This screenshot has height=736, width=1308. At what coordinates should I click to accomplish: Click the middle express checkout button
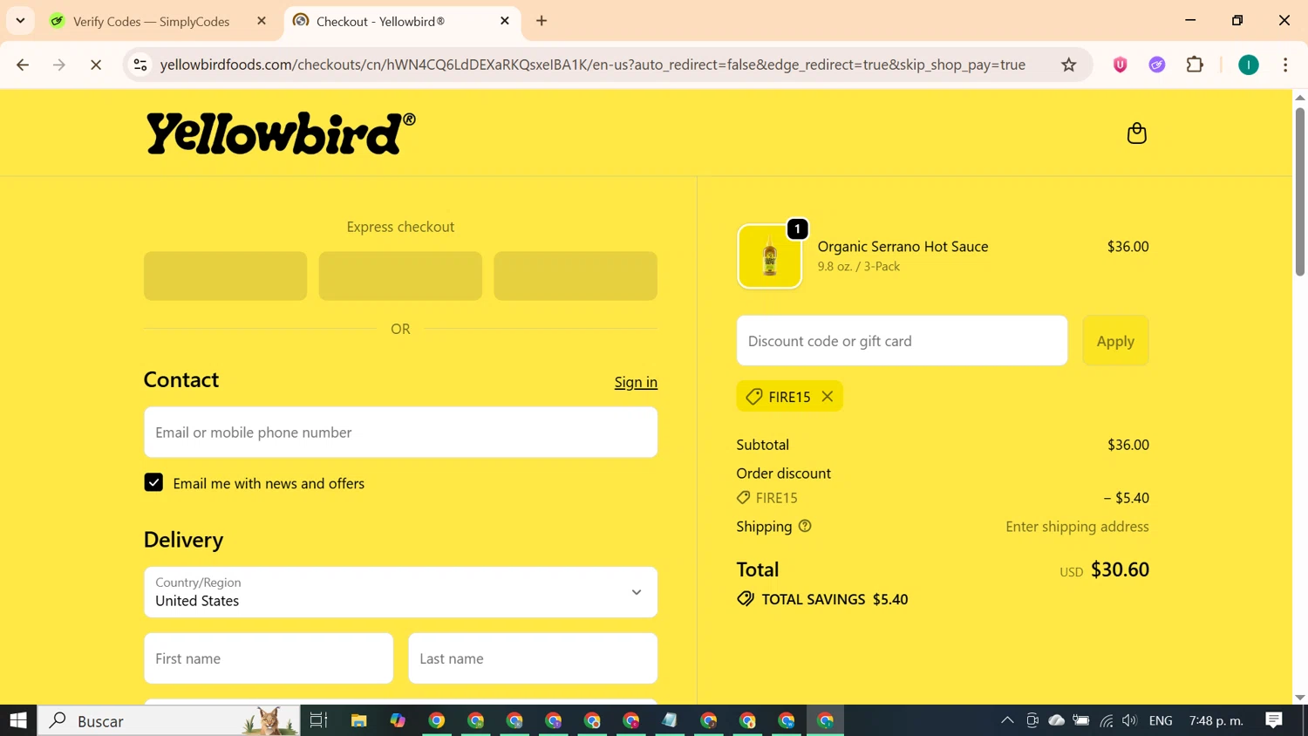(400, 276)
